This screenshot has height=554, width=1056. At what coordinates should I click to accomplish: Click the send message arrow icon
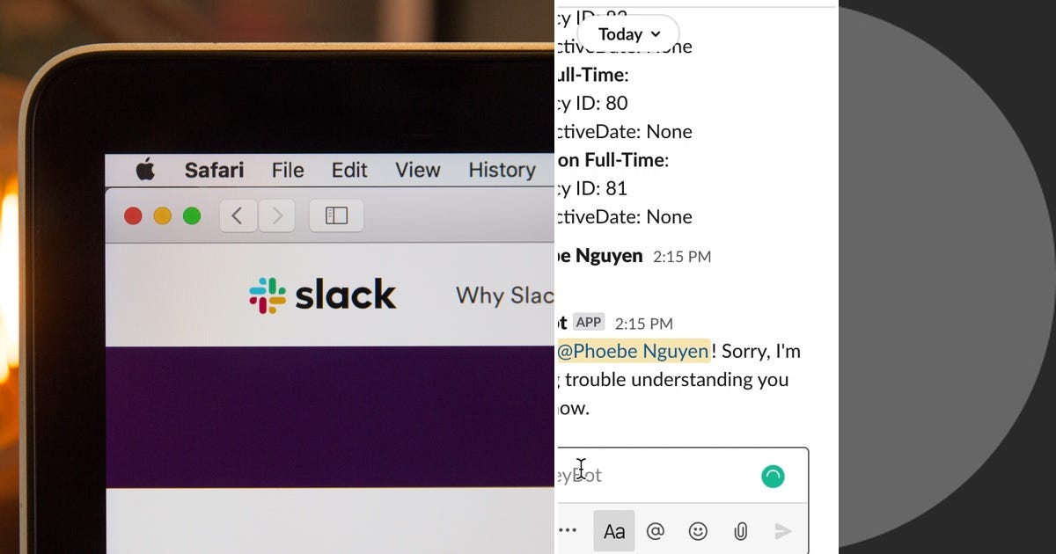783,530
